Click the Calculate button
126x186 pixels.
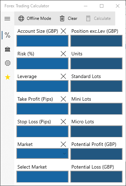(x=99, y=18)
